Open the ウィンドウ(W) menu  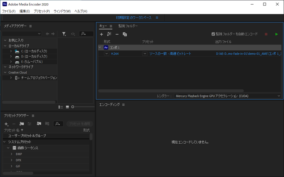(x=62, y=11)
